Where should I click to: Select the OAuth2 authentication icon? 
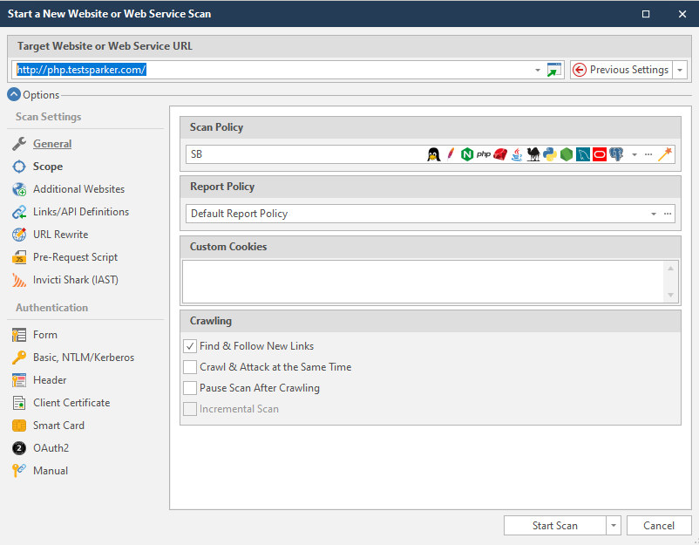(x=19, y=447)
